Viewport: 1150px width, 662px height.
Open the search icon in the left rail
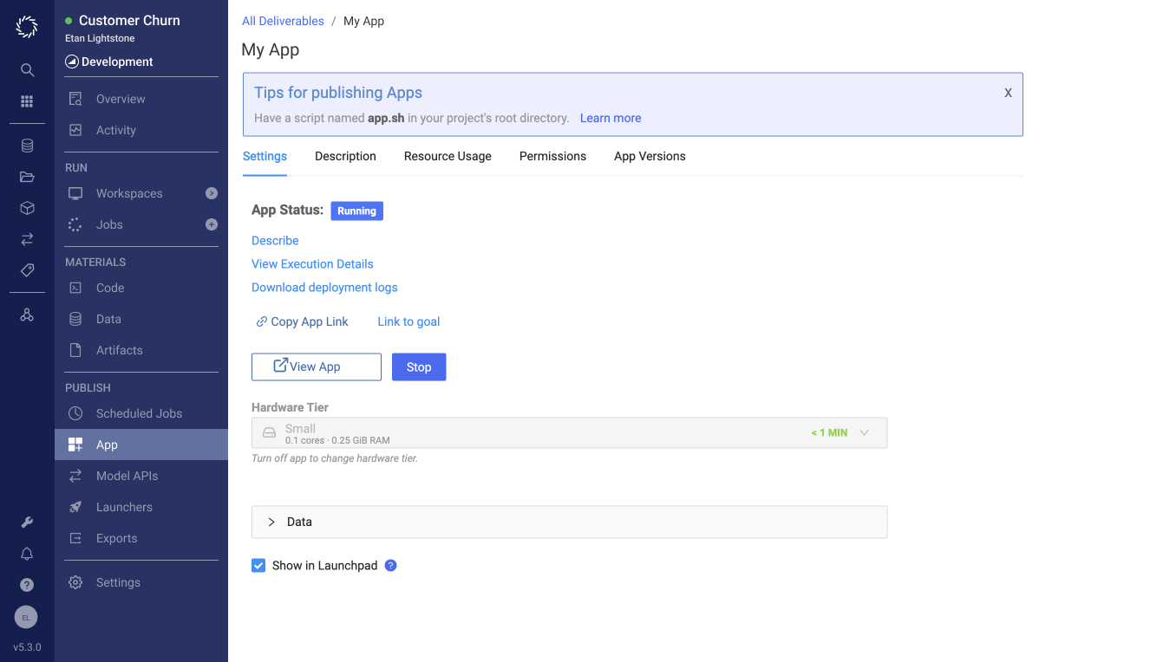(x=26, y=69)
